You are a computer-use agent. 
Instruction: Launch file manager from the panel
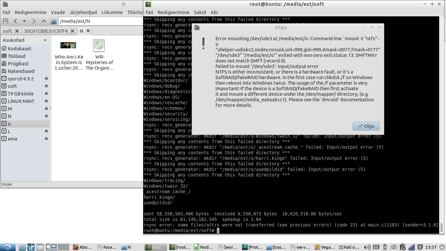click(23, 247)
